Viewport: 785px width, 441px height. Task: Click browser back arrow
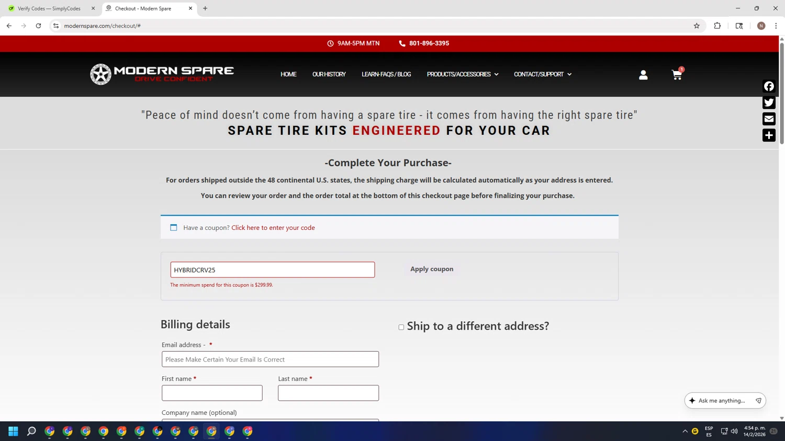[9, 26]
